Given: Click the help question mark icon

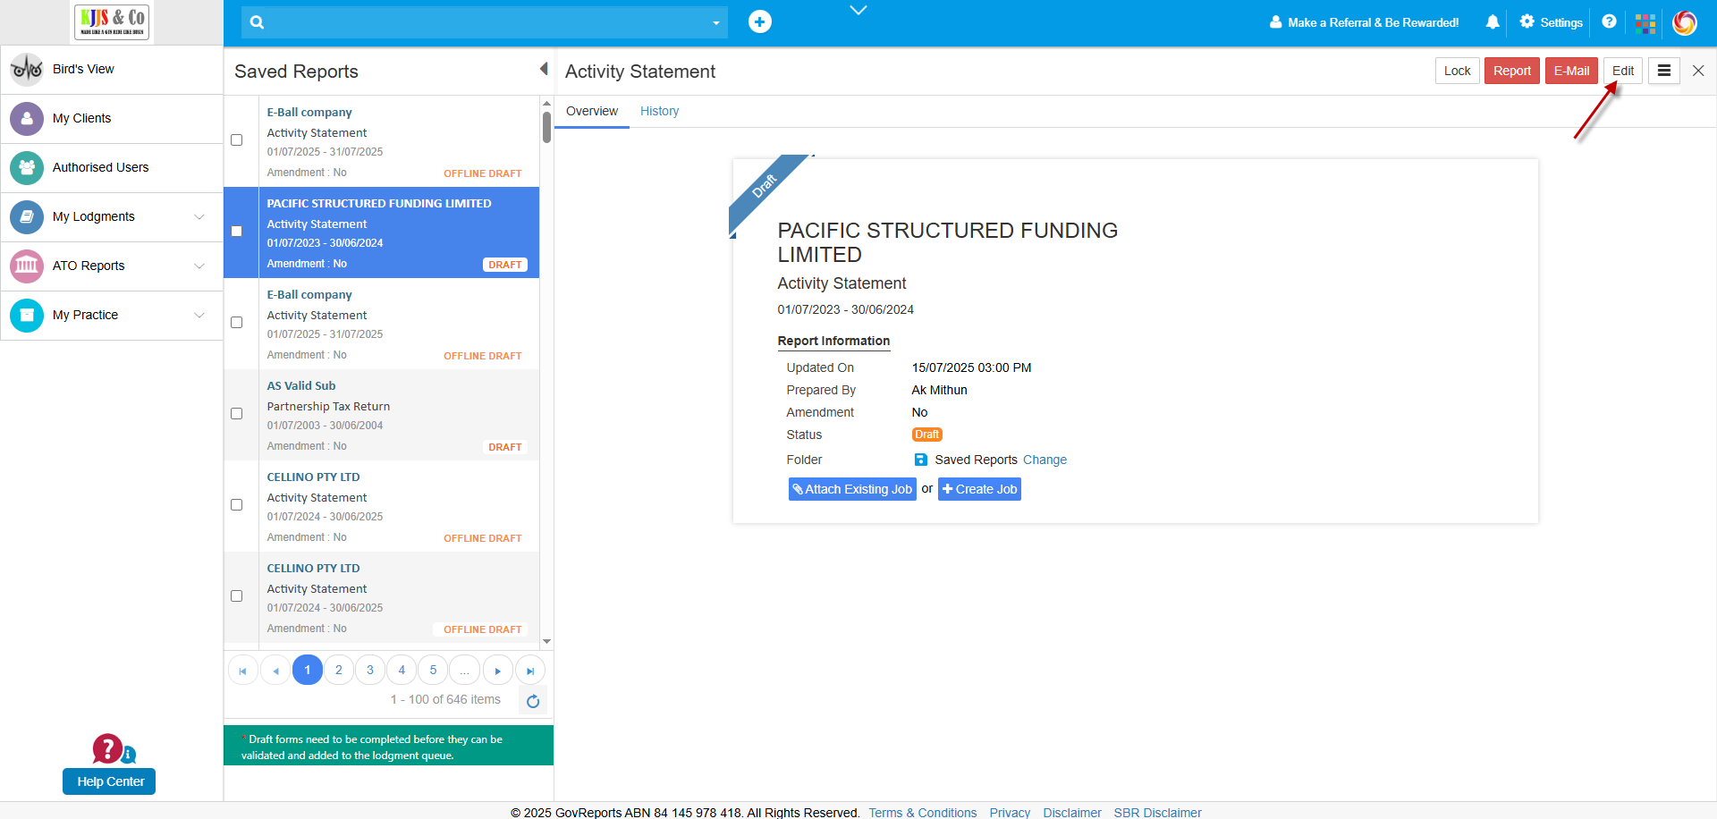Looking at the screenshot, I should click(x=1609, y=21).
